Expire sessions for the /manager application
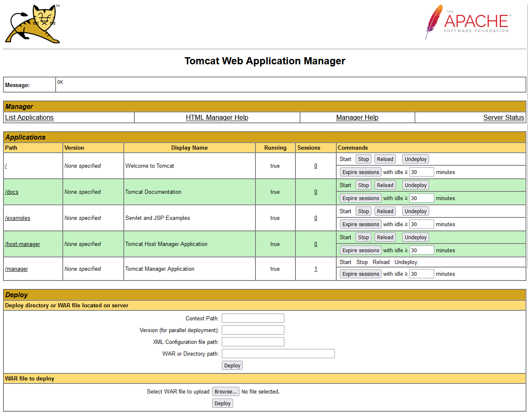The image size is (528, 412). click(361, 274)
